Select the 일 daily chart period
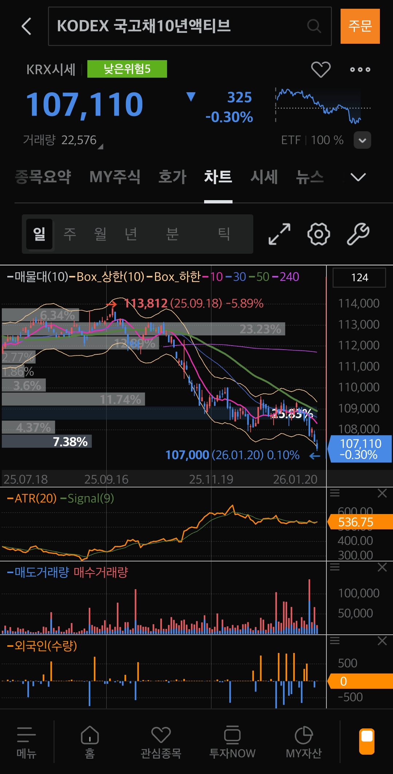 [39, 234]
